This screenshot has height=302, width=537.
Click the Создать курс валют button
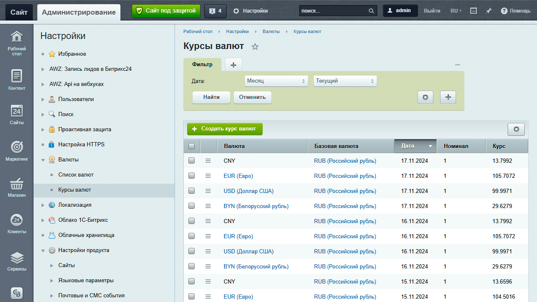(x=224, y=129)
